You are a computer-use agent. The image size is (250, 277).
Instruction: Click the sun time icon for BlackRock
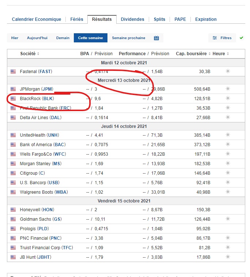point(228,98)
